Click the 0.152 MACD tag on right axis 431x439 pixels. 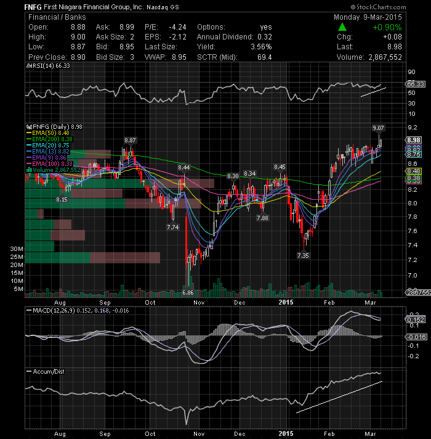click(416, 319)
